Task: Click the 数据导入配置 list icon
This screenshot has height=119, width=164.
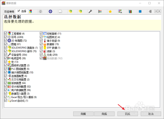Action: coord(9,93)
